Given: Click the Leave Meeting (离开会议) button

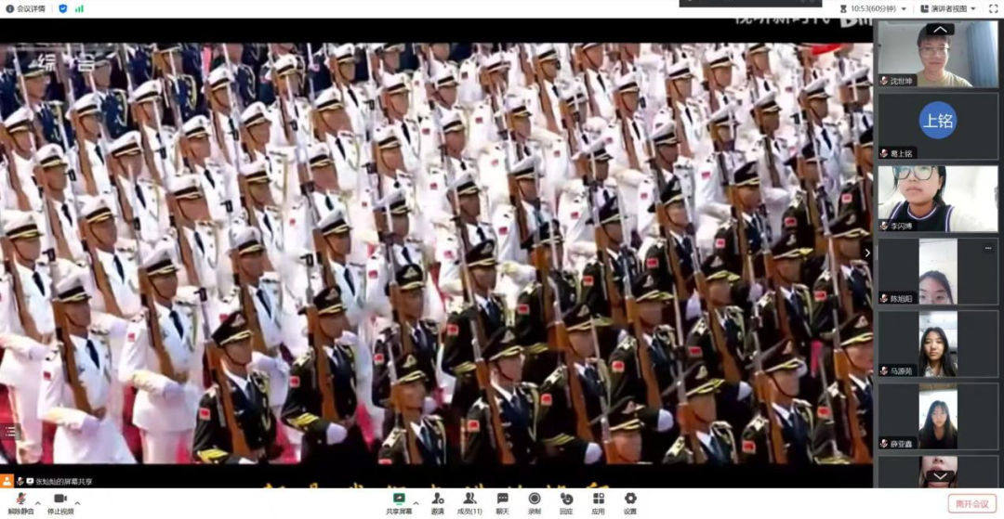Looking at the screenshot, I should (971, 503).
